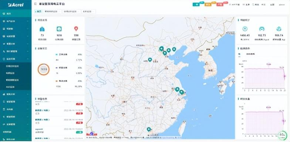Click the recycle icon above 906.74
Image resolution: width=290 pixels, height=142 pixels.
[279, 29]
